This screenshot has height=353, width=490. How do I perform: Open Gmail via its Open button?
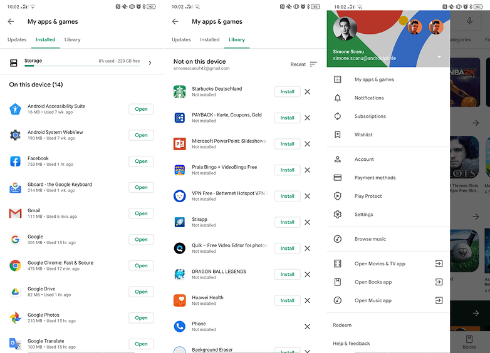pyautogui.click(x=141, y=213)
